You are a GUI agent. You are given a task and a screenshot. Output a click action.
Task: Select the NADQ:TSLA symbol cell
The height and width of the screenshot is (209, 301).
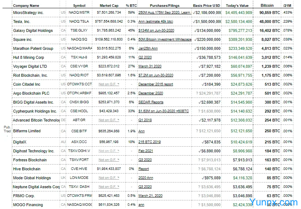point(79,22)
